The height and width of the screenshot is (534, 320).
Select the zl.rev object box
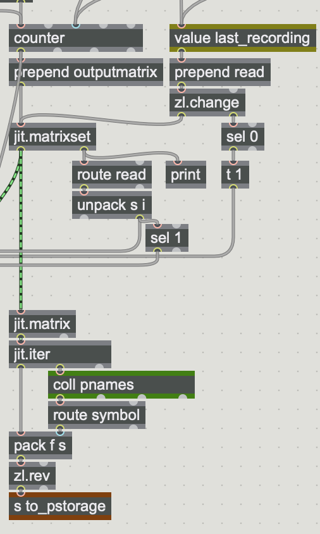[x=32, y=476]
